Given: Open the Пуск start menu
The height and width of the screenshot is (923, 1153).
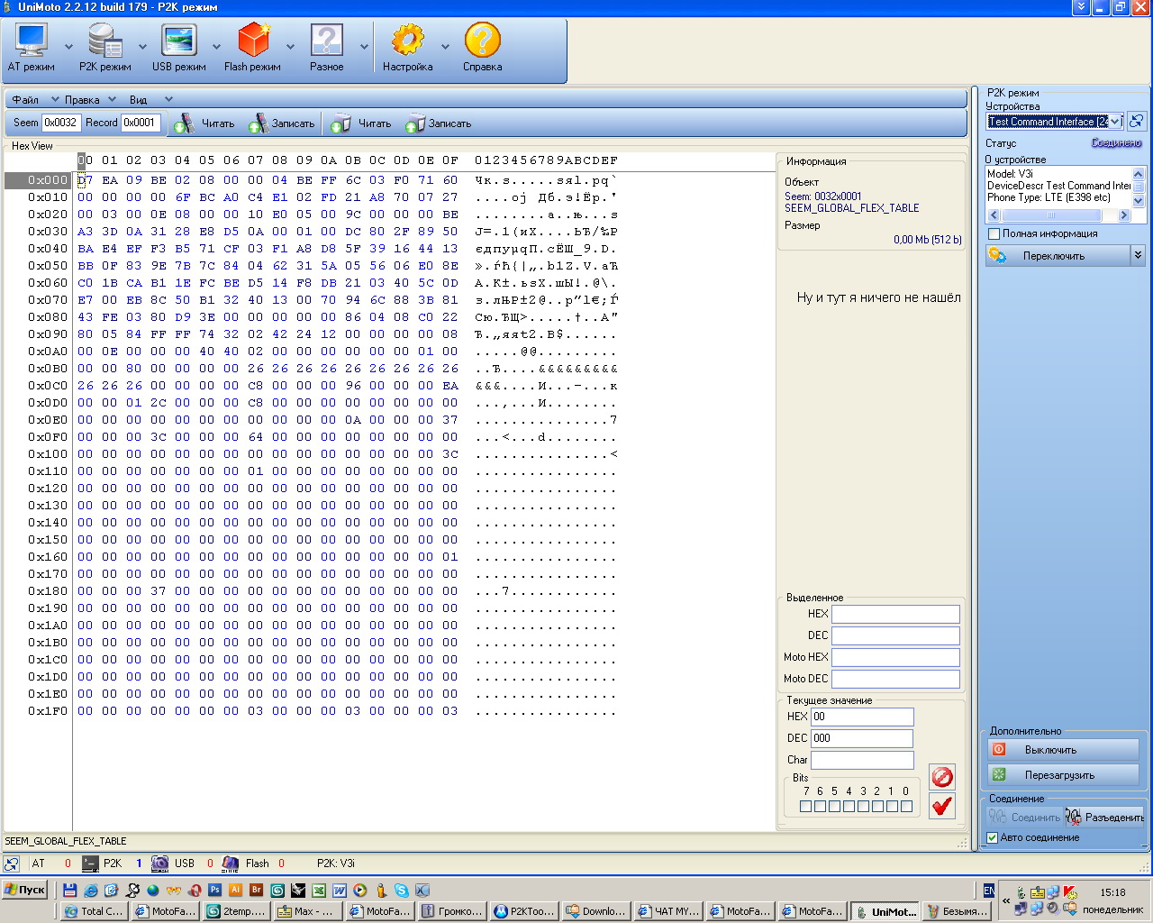Looking at the screenshot, I should pyautogui.click(x=25, y=890).
